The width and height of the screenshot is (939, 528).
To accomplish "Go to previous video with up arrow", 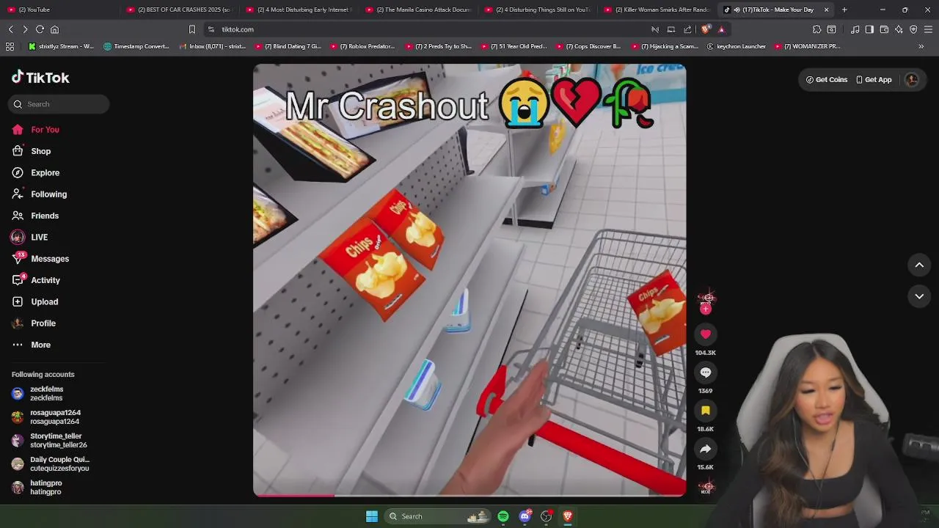I will point(919,265).
